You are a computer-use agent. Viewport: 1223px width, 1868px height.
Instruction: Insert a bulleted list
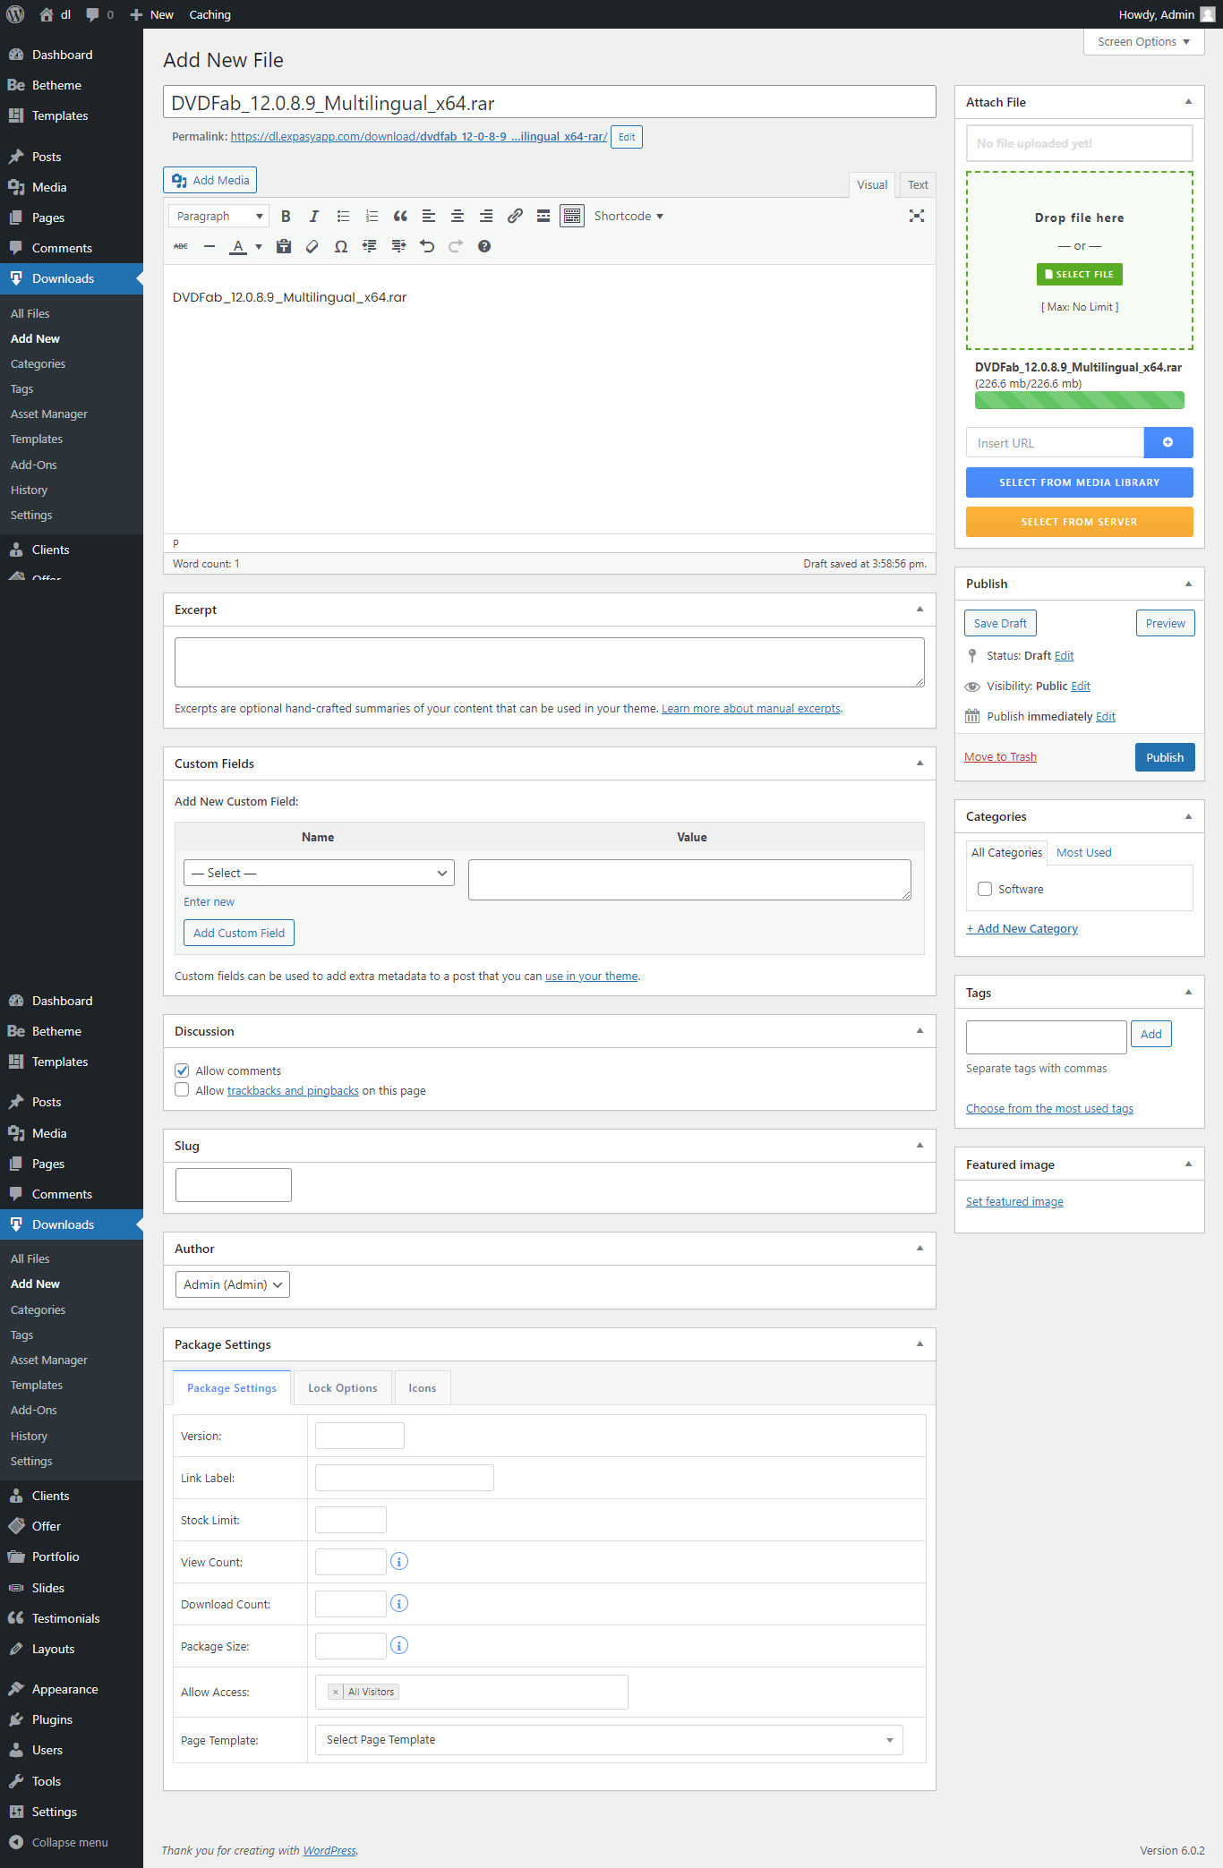tap(343, 216)
